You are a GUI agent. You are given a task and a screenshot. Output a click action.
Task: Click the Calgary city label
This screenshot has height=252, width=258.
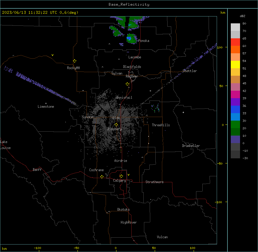(x=119, y=180)
